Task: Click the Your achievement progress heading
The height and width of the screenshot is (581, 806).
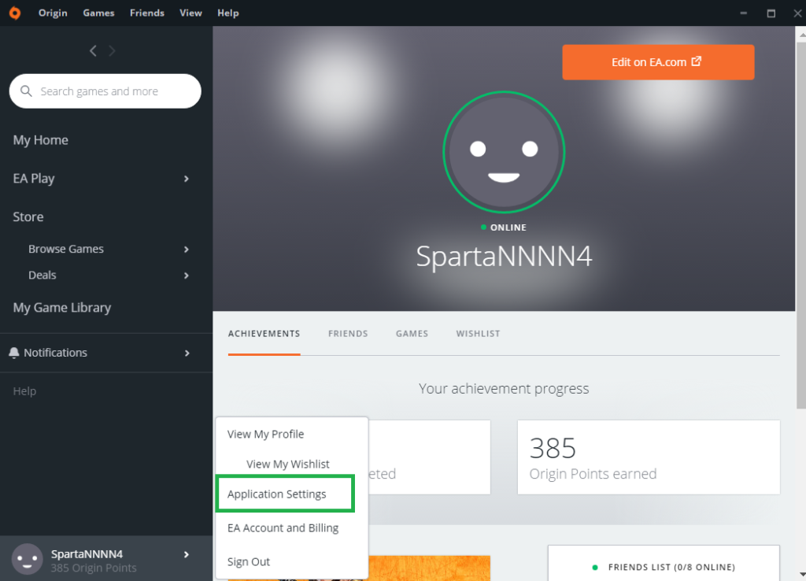Action: (504, 389)
